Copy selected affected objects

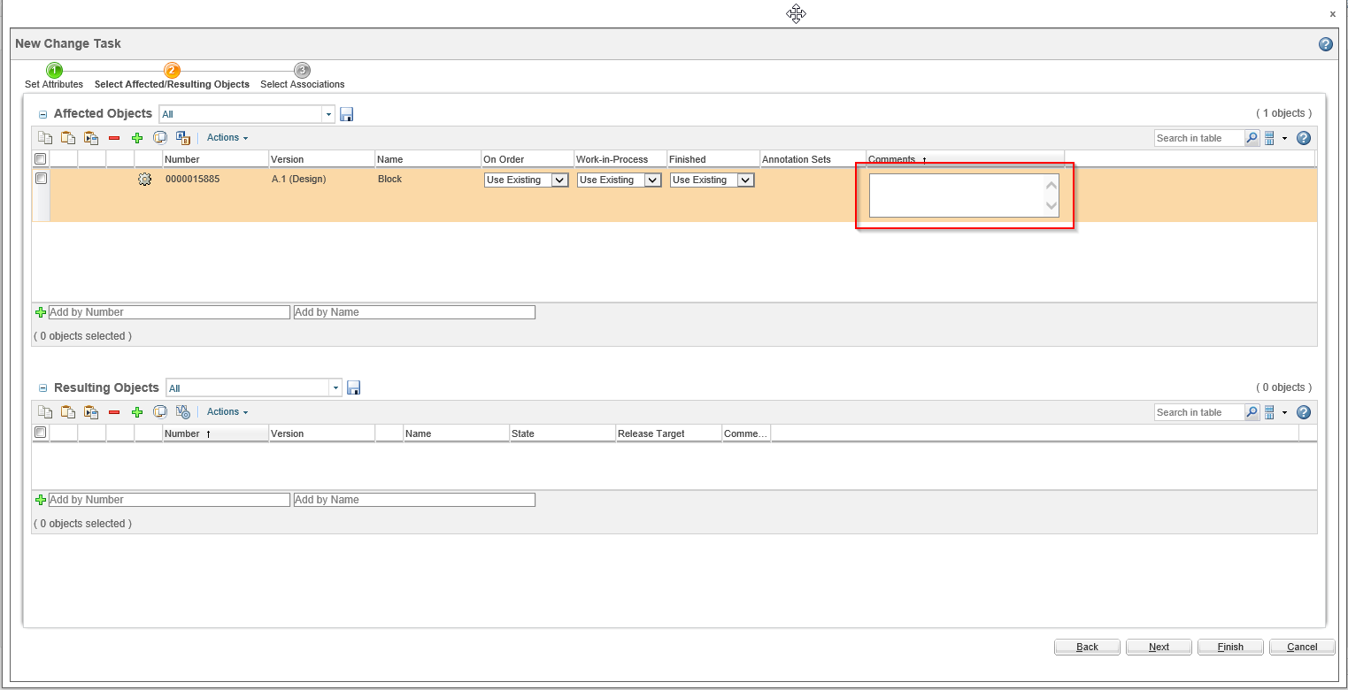45,137
